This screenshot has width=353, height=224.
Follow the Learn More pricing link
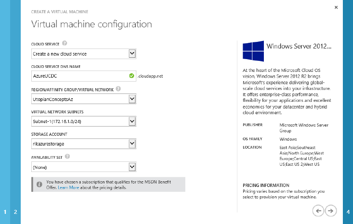coord(68,187)
